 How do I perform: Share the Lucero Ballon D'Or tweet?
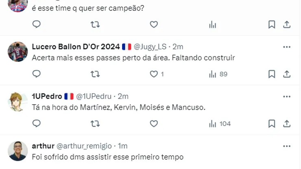(x=287, y=74)
